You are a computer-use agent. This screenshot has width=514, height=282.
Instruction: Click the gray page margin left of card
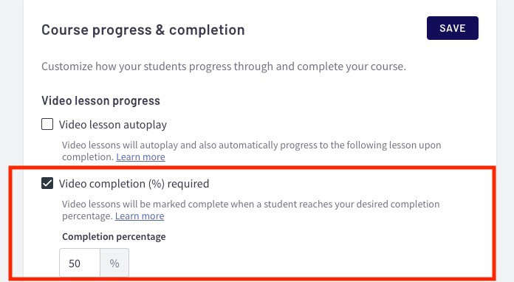(x=12, y=82)
